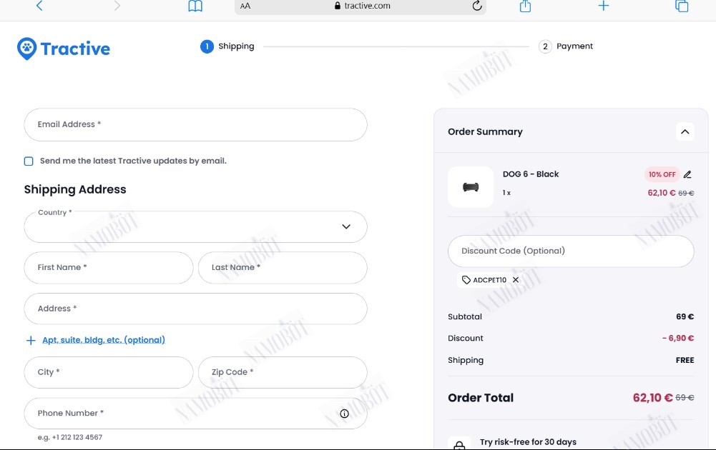Select step 1 Shipping
The image size is (716, 450).
click(x=227, y=46)
